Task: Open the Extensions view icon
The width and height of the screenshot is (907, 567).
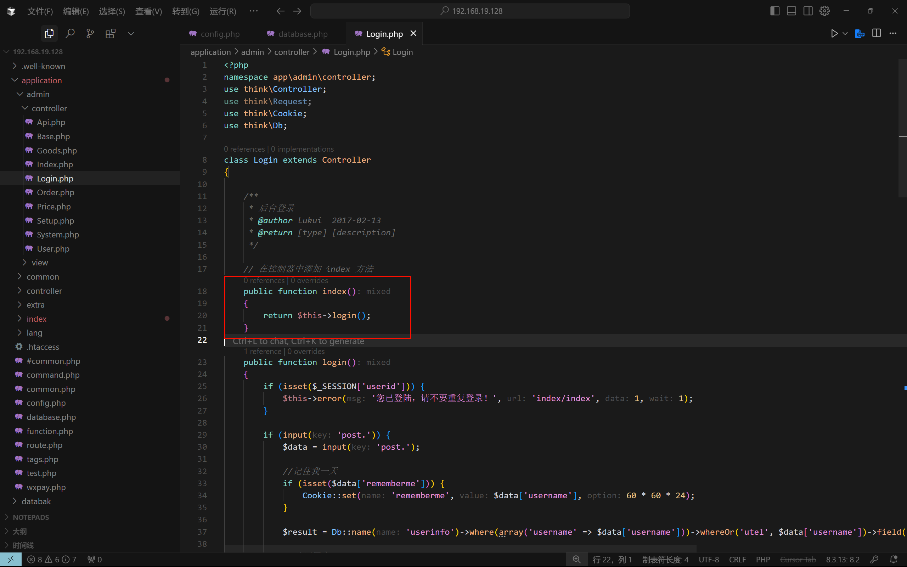Action: pyautogui.click(x=110, y=34)
